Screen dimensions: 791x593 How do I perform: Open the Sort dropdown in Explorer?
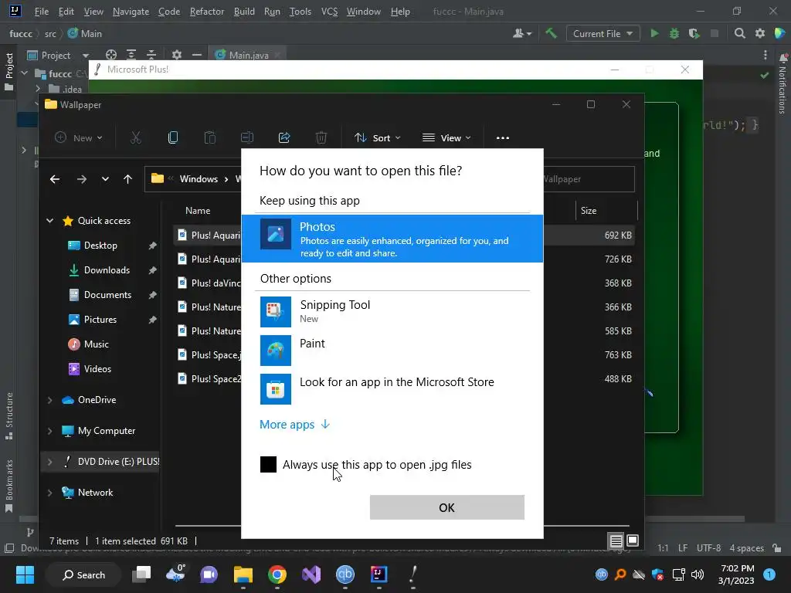[x=377, y=137]
